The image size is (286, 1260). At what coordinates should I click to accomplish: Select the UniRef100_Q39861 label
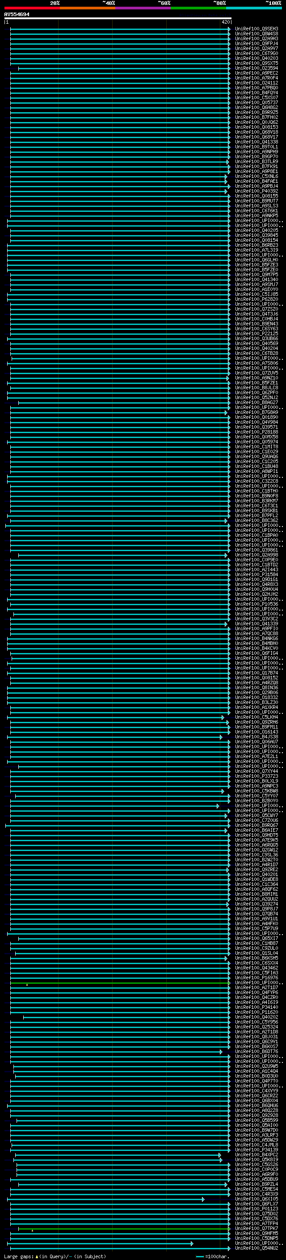click(257, 550)
